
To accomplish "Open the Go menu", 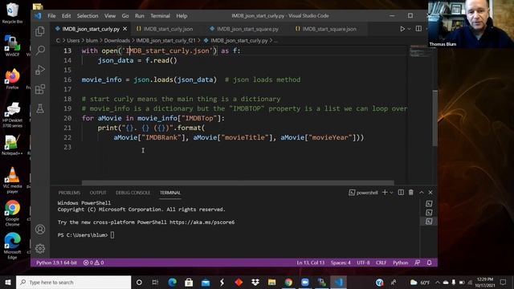I will coord(125,16).
